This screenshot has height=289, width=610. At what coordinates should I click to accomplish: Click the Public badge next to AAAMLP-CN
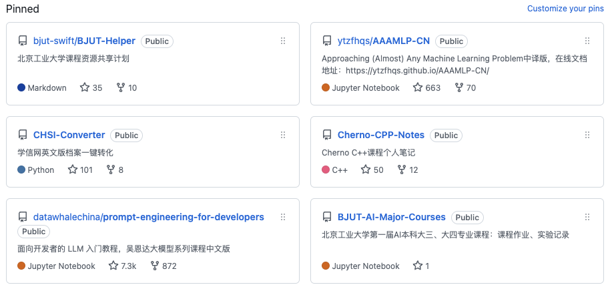click(451, 41)
